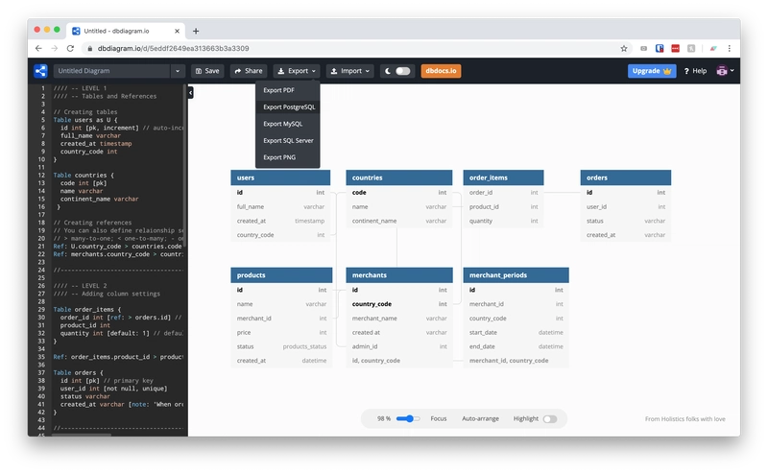
Task: Click From Holistics folks with love link
Action: 684,419
